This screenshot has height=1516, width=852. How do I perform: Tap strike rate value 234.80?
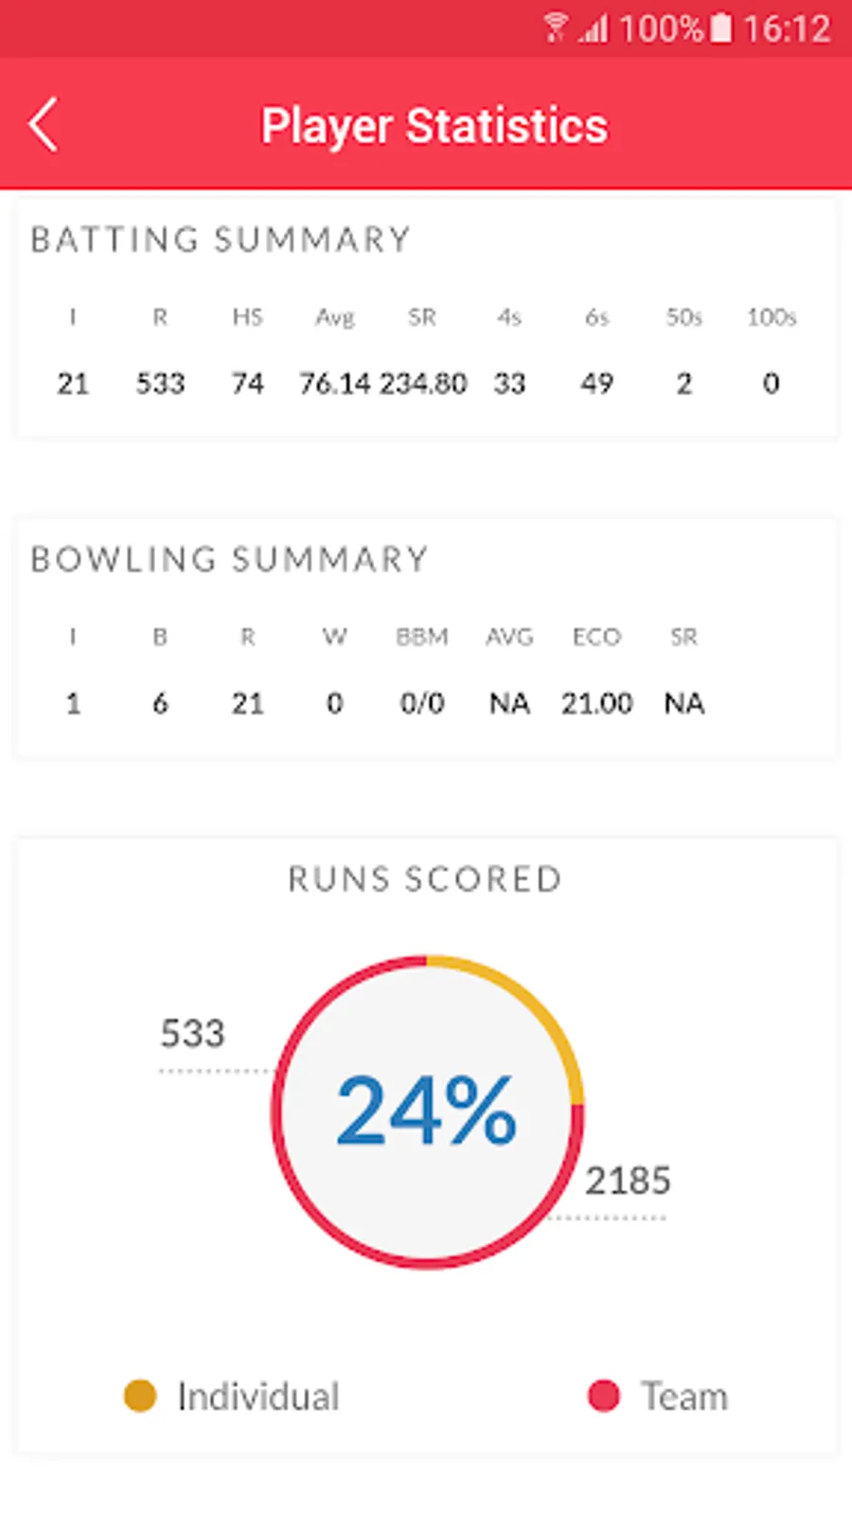[423, 384]
